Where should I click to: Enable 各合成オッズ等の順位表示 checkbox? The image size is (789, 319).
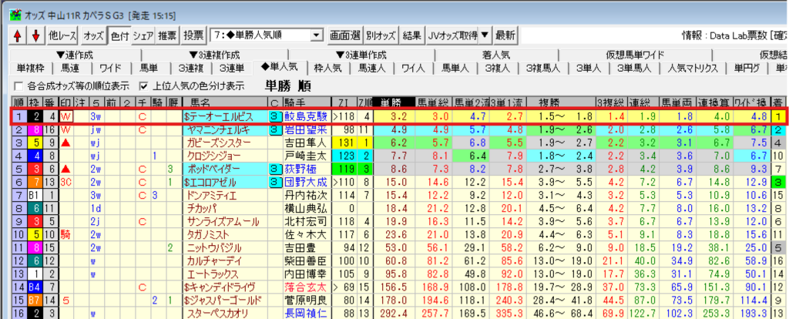19,86
